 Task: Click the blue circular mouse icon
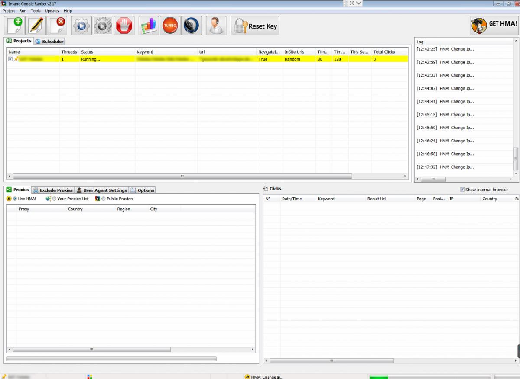coord(191,26)
